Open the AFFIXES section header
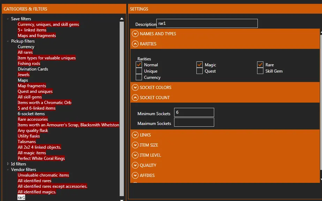Image resolution: width=322 pixels, height=201 pixels. click(x=147, y=176)
